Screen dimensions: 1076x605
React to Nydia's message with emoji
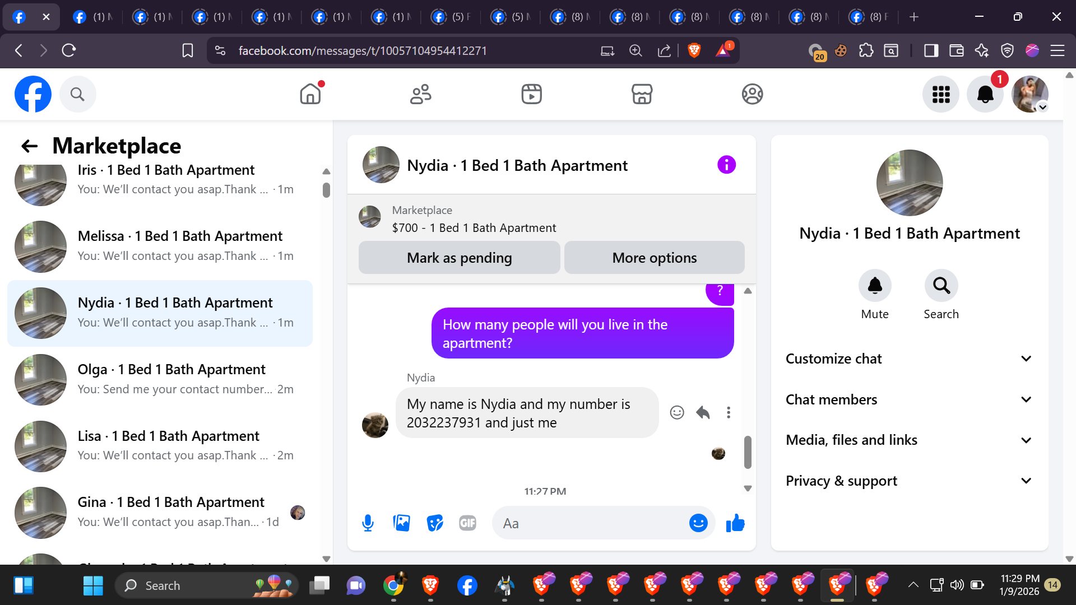(677, 413)
